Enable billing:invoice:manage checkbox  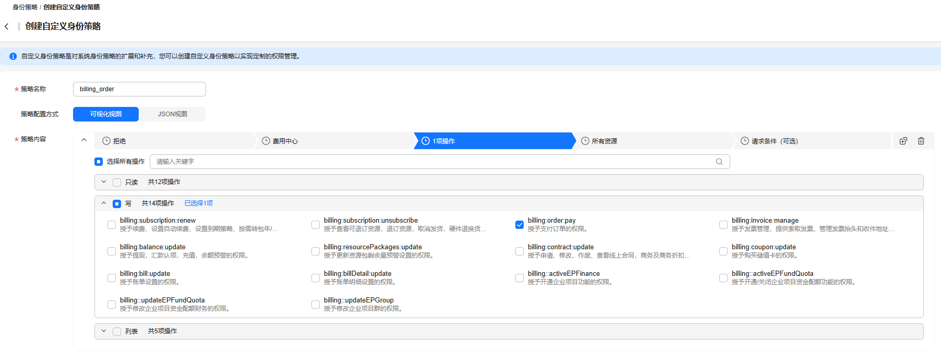723,225
